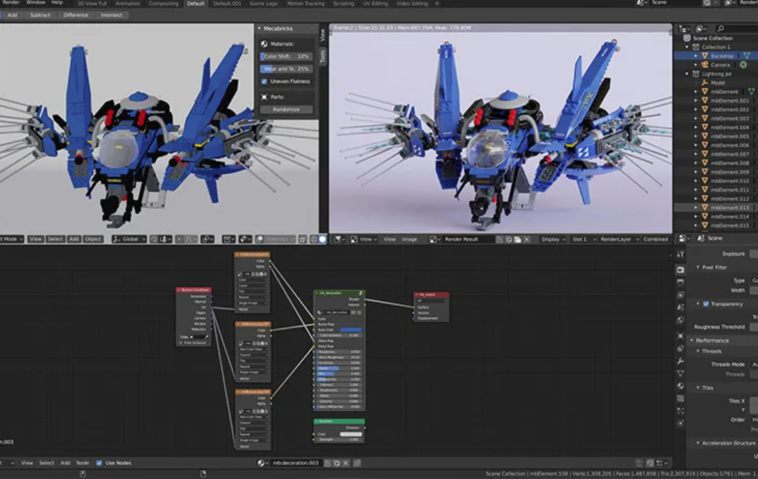This screenshot has width=758, height=479.
Task: Click the Camera data icon in outliner
Action: click(744, 65)
